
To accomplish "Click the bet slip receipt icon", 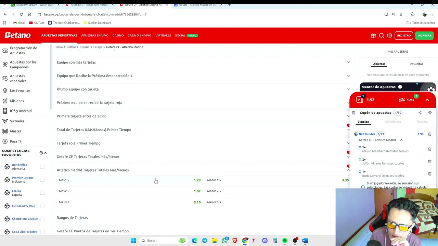I will tap(359, 100).
